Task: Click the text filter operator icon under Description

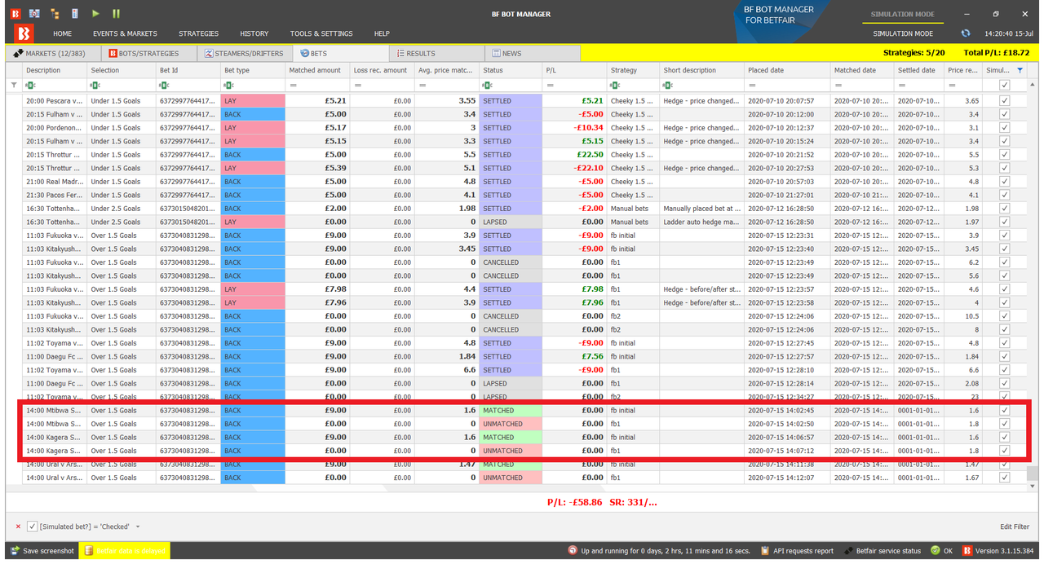Action: (30, 85)
